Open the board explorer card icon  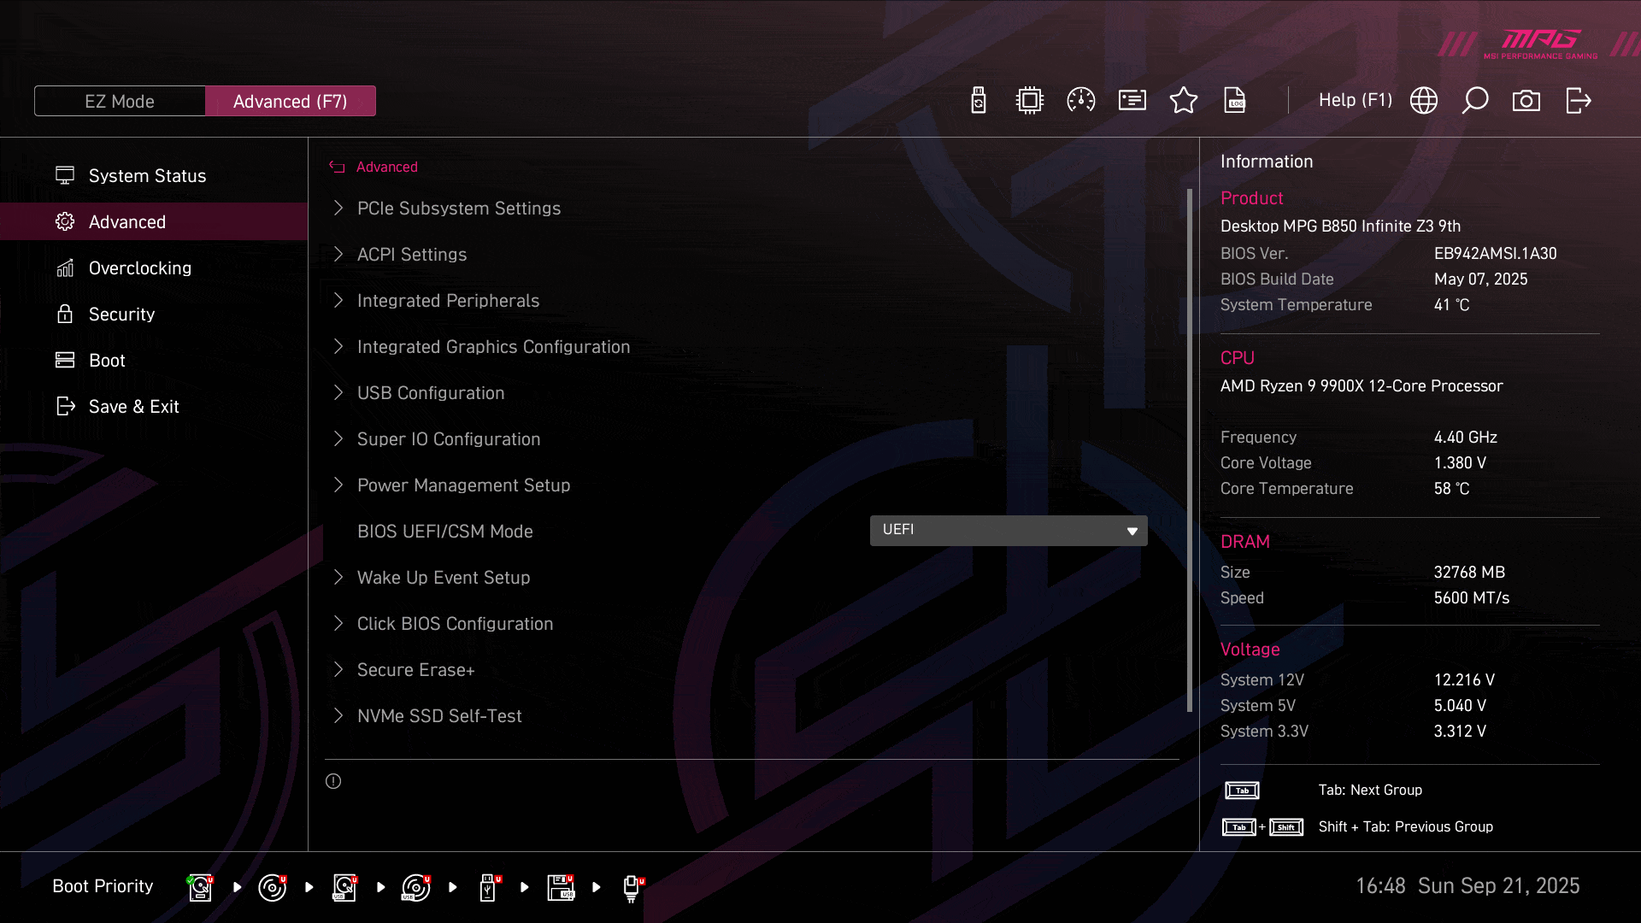click(x=1132, y=101)
